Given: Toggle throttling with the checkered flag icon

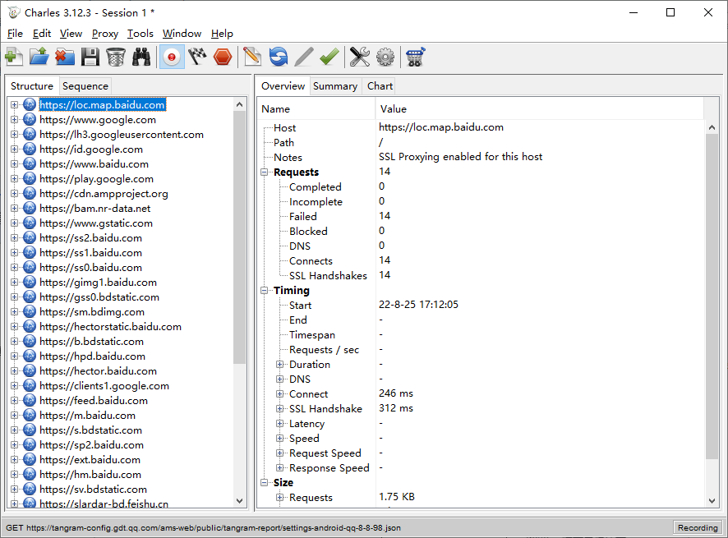Looking at the screenshot, I should pyautogui.click(x=197, y=57).
